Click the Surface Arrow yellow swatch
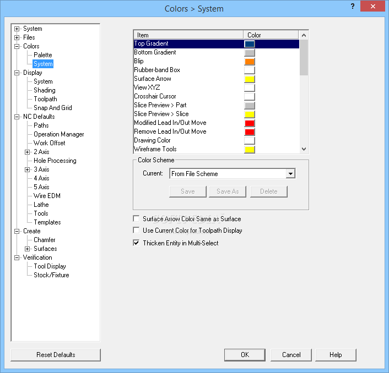 tap(250, 79)
